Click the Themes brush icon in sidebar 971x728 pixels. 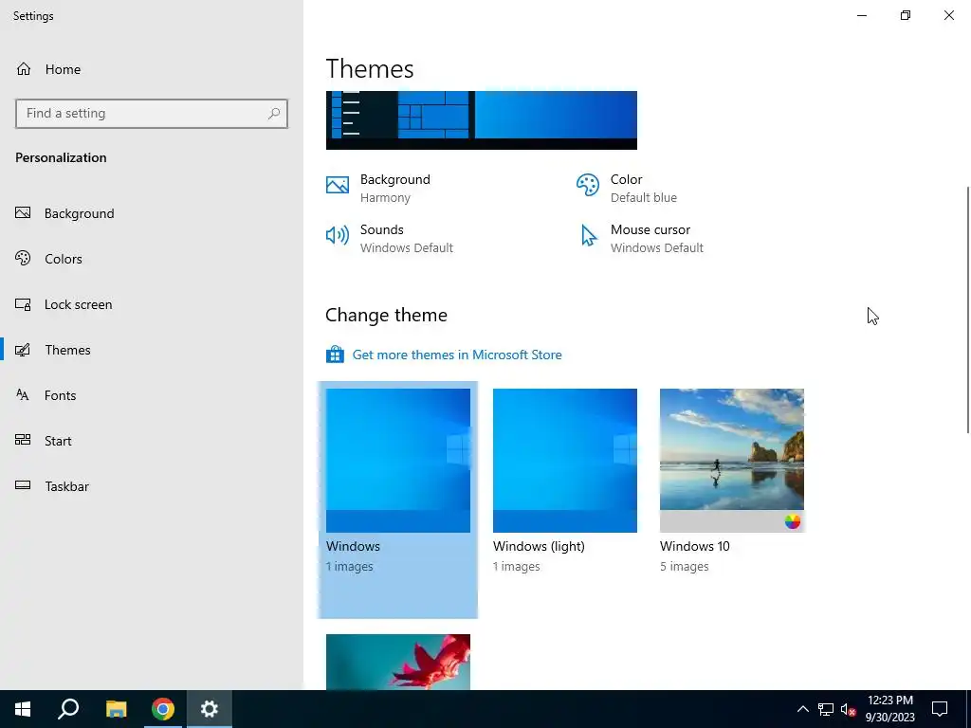pyautogui.click(x=23, y=350)
